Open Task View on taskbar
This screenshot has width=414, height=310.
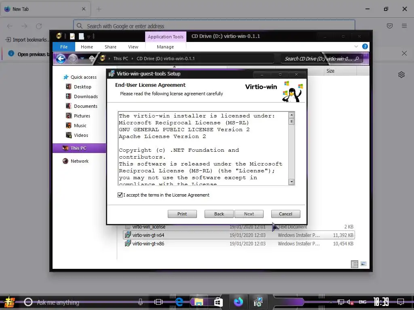coord(158,302)
